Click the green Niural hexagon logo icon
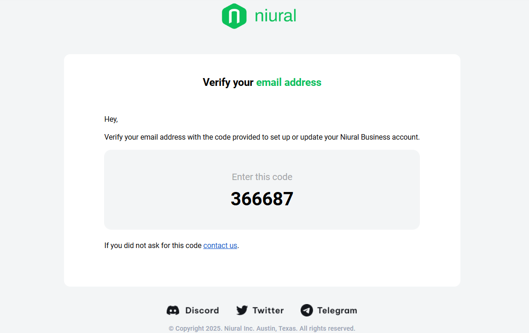 click(x=234, y=16)
